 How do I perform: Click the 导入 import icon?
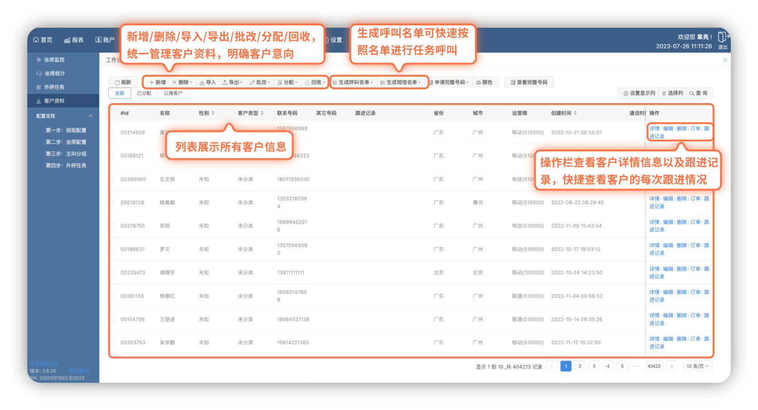(x=202, y=83)
